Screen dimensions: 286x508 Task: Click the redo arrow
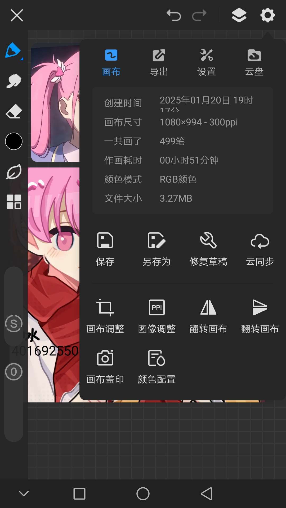click(x=199, y=15)
